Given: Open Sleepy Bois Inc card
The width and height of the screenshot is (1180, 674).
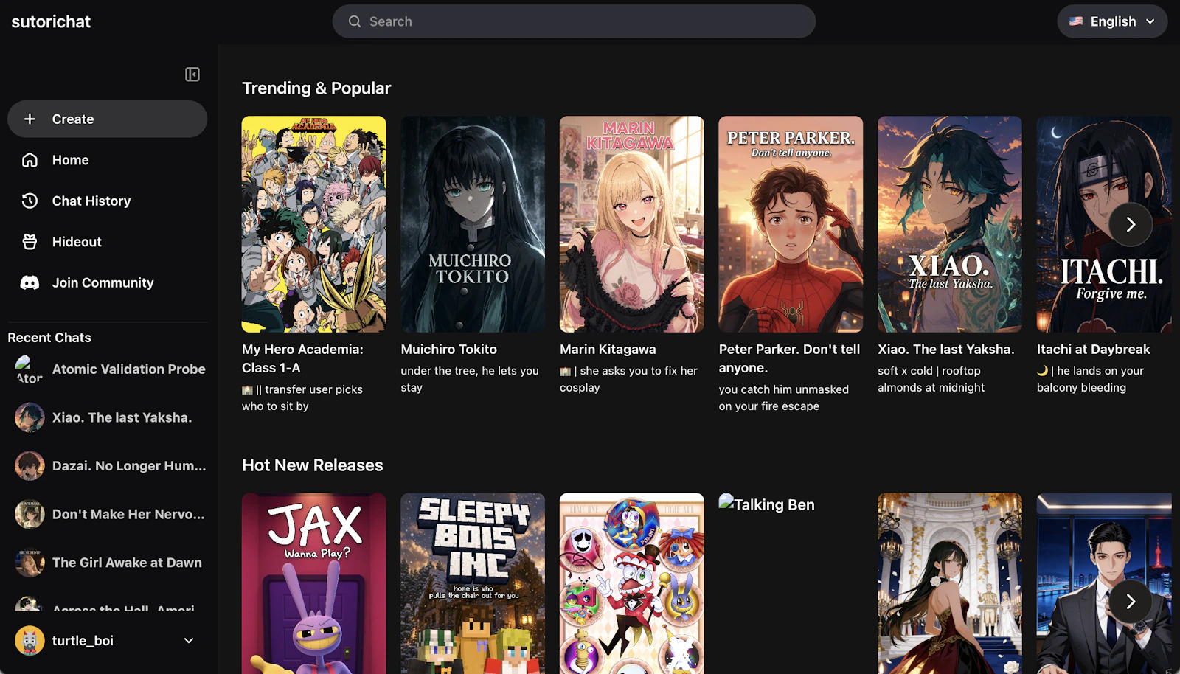Looking at the screenshot, I should click(473, 583).
